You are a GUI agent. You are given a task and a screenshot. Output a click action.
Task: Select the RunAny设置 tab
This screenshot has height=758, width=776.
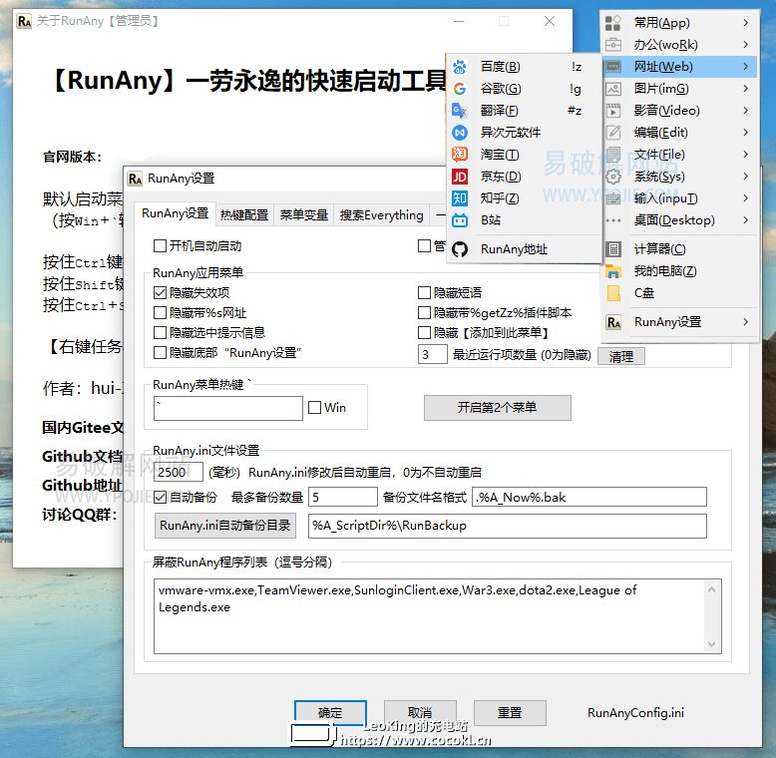176,213
